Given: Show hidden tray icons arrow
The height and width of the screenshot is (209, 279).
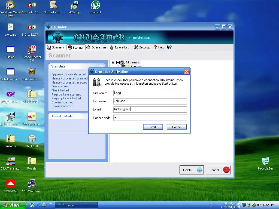Looking at the screenshot, I should coord(239,205).
